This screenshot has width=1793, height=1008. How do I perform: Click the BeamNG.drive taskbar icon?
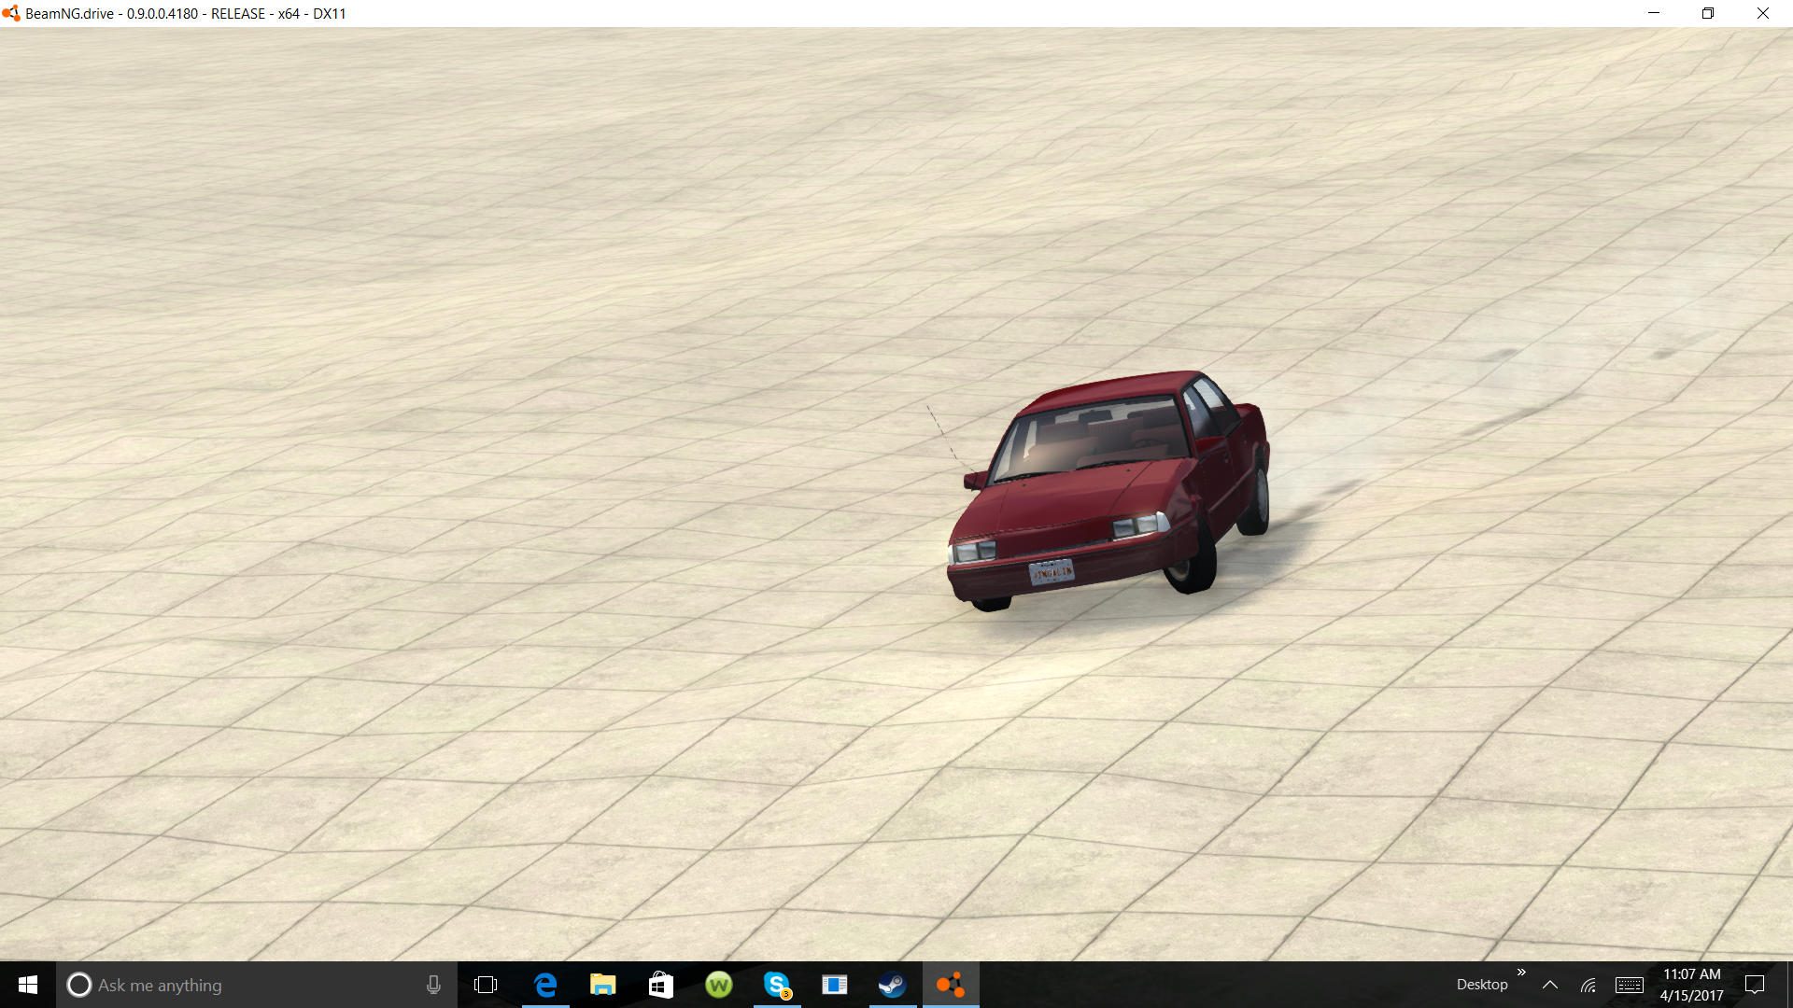click(951, 985)
